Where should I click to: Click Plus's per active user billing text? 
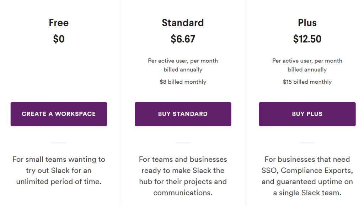[307, 65]
